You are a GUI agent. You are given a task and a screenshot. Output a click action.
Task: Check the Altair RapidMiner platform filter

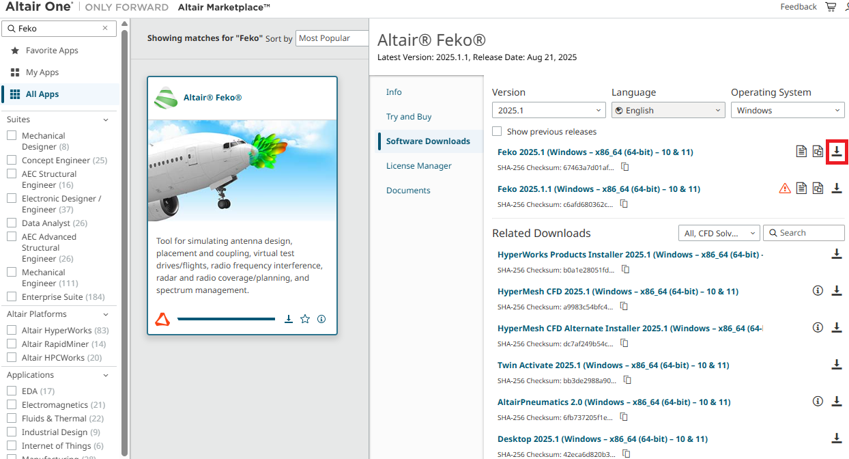point(12,344)
